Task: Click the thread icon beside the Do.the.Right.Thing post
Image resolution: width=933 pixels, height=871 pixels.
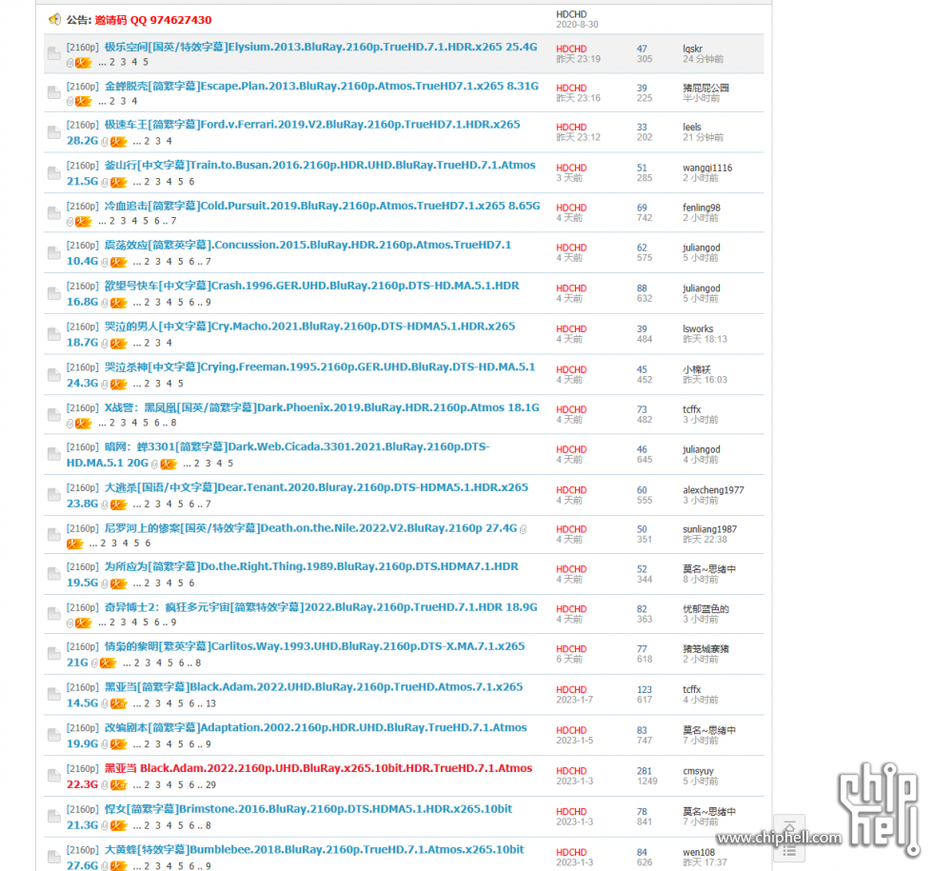Action: tap(54, 574)
